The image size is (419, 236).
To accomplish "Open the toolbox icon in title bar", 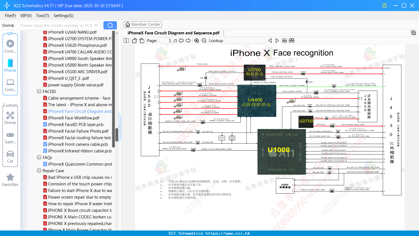I will 385,6.
